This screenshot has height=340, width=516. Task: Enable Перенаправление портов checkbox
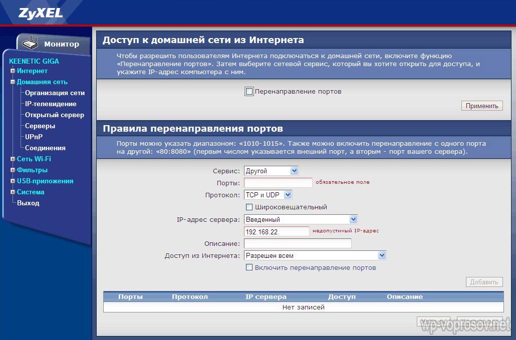click(x=249, y=92)
